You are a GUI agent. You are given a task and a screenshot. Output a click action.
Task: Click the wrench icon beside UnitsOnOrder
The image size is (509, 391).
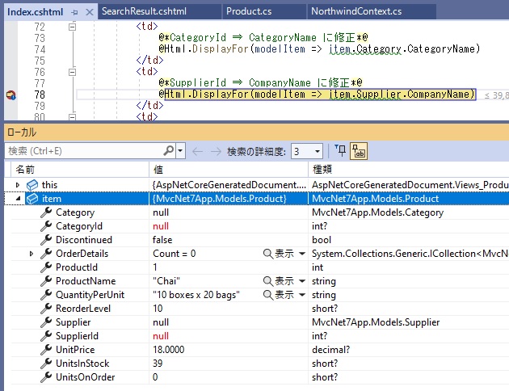click(x=46, y=376)
